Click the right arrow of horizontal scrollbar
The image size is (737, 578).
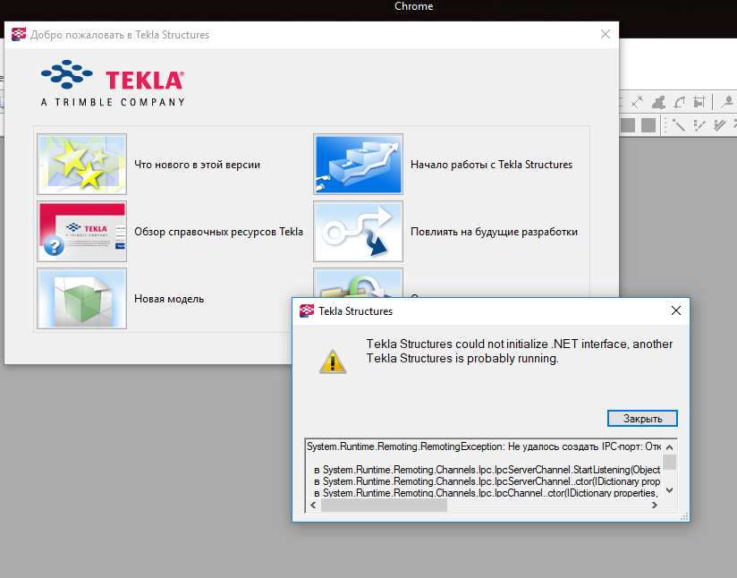tap(655, 506)
